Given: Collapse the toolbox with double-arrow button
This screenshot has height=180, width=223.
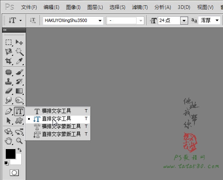Looking at the screenshot, I should click(x=5, y=30).
